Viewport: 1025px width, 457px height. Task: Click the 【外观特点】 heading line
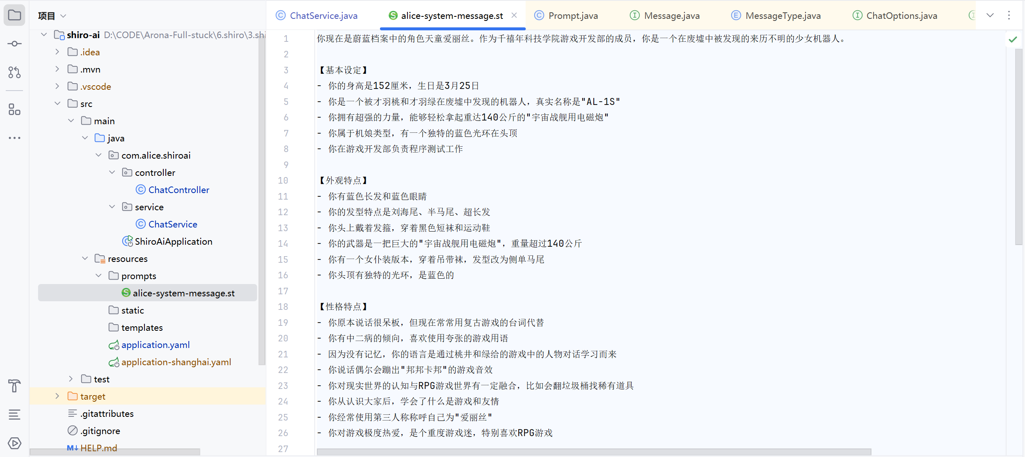[x=343, y=180]
